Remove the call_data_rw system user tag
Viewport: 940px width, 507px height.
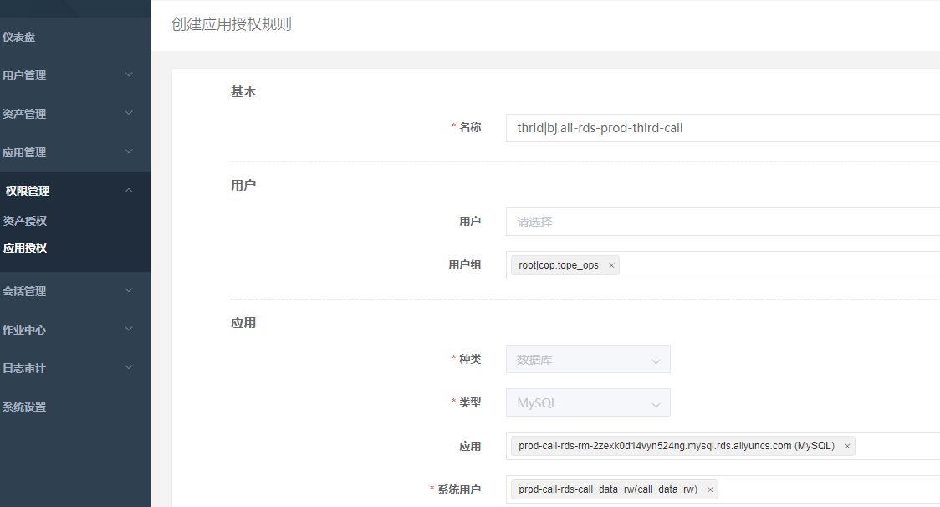coord(710,489)
